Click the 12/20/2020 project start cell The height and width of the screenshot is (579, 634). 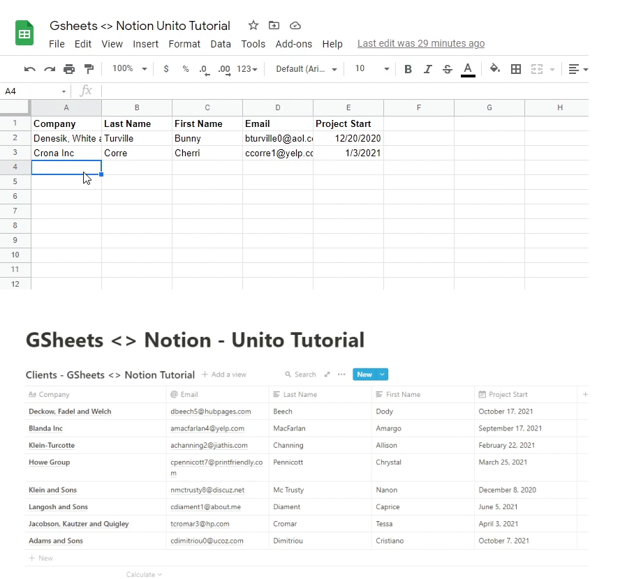(348, 138)
